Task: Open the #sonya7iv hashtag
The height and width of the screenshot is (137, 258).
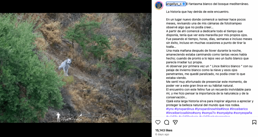Action: tap(209, 113)
